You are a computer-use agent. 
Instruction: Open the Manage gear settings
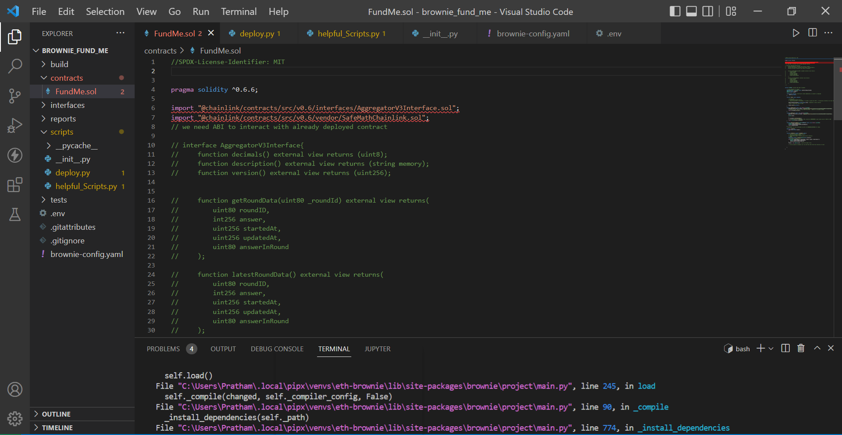tap(15, 419)
